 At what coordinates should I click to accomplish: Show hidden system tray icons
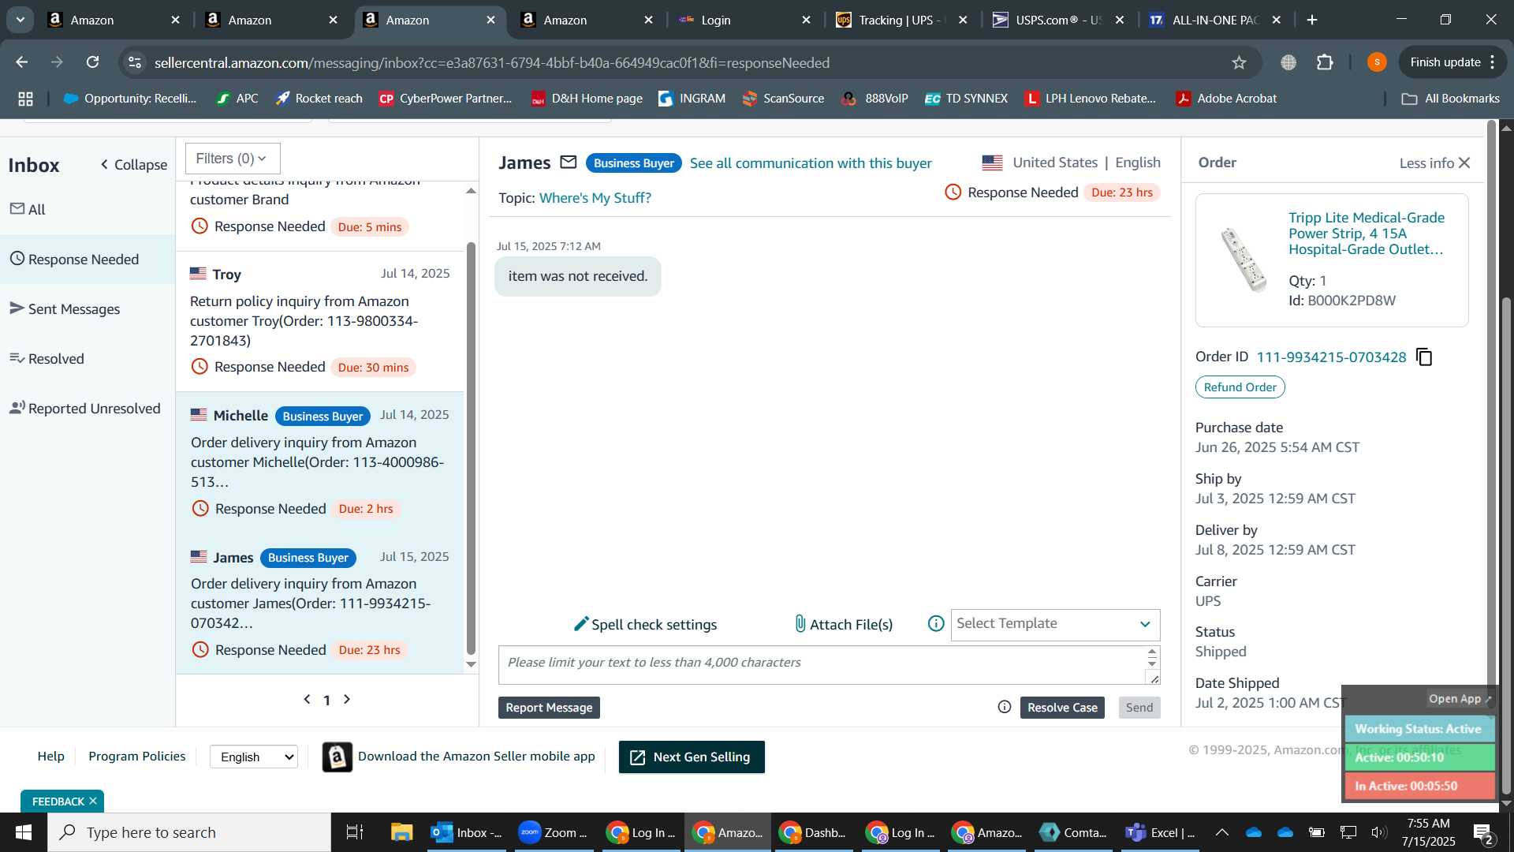(1221, 832)
